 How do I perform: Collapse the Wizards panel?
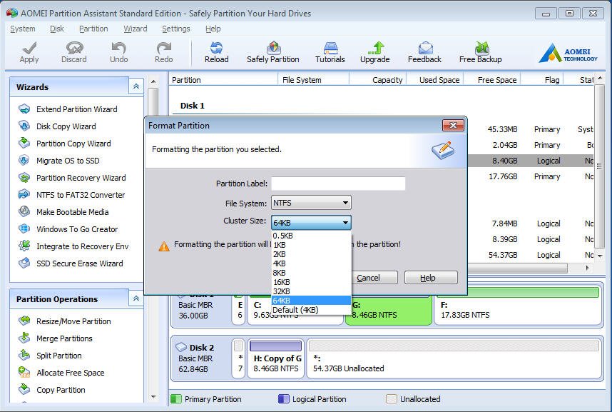tap(136, 86)
